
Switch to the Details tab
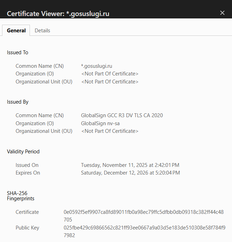click(42, 31)
